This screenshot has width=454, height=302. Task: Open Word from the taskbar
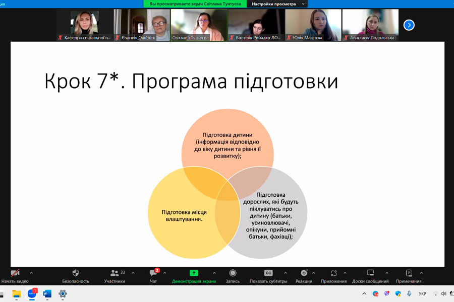click(47, 294)
